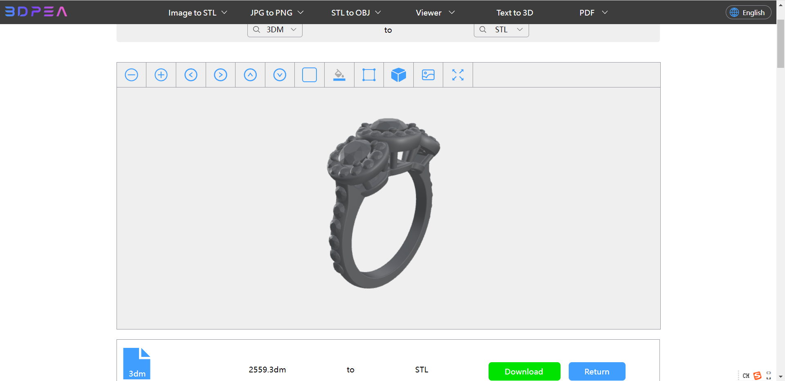Rotate model right with right-arrow icon
785x381 pixels.
point(220,75)
